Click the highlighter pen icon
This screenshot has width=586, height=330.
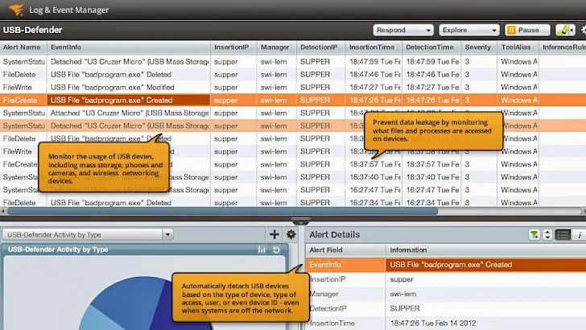562,30
